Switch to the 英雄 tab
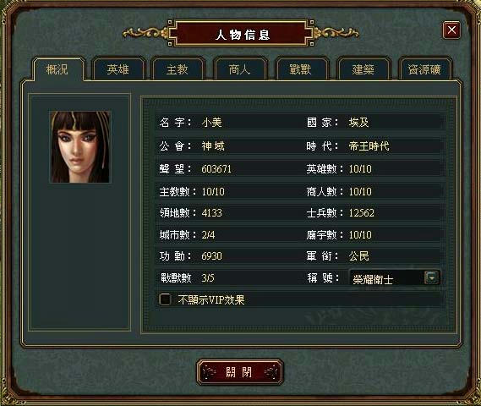Viewport: 481px width, 406px height. click(x=118, y=69)
